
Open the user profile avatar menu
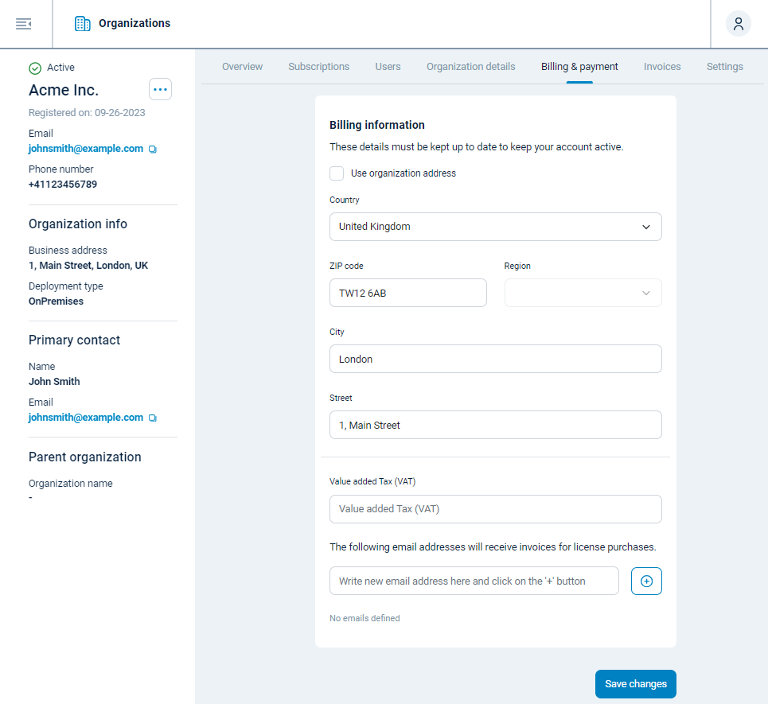point(738,23)
